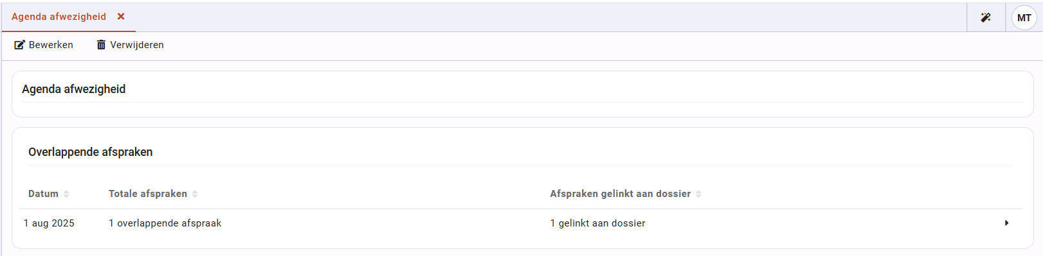This screenshot has width=1043, height=256.
Task: Click the Verwijderen trash can icon
Action: [101, 45]
